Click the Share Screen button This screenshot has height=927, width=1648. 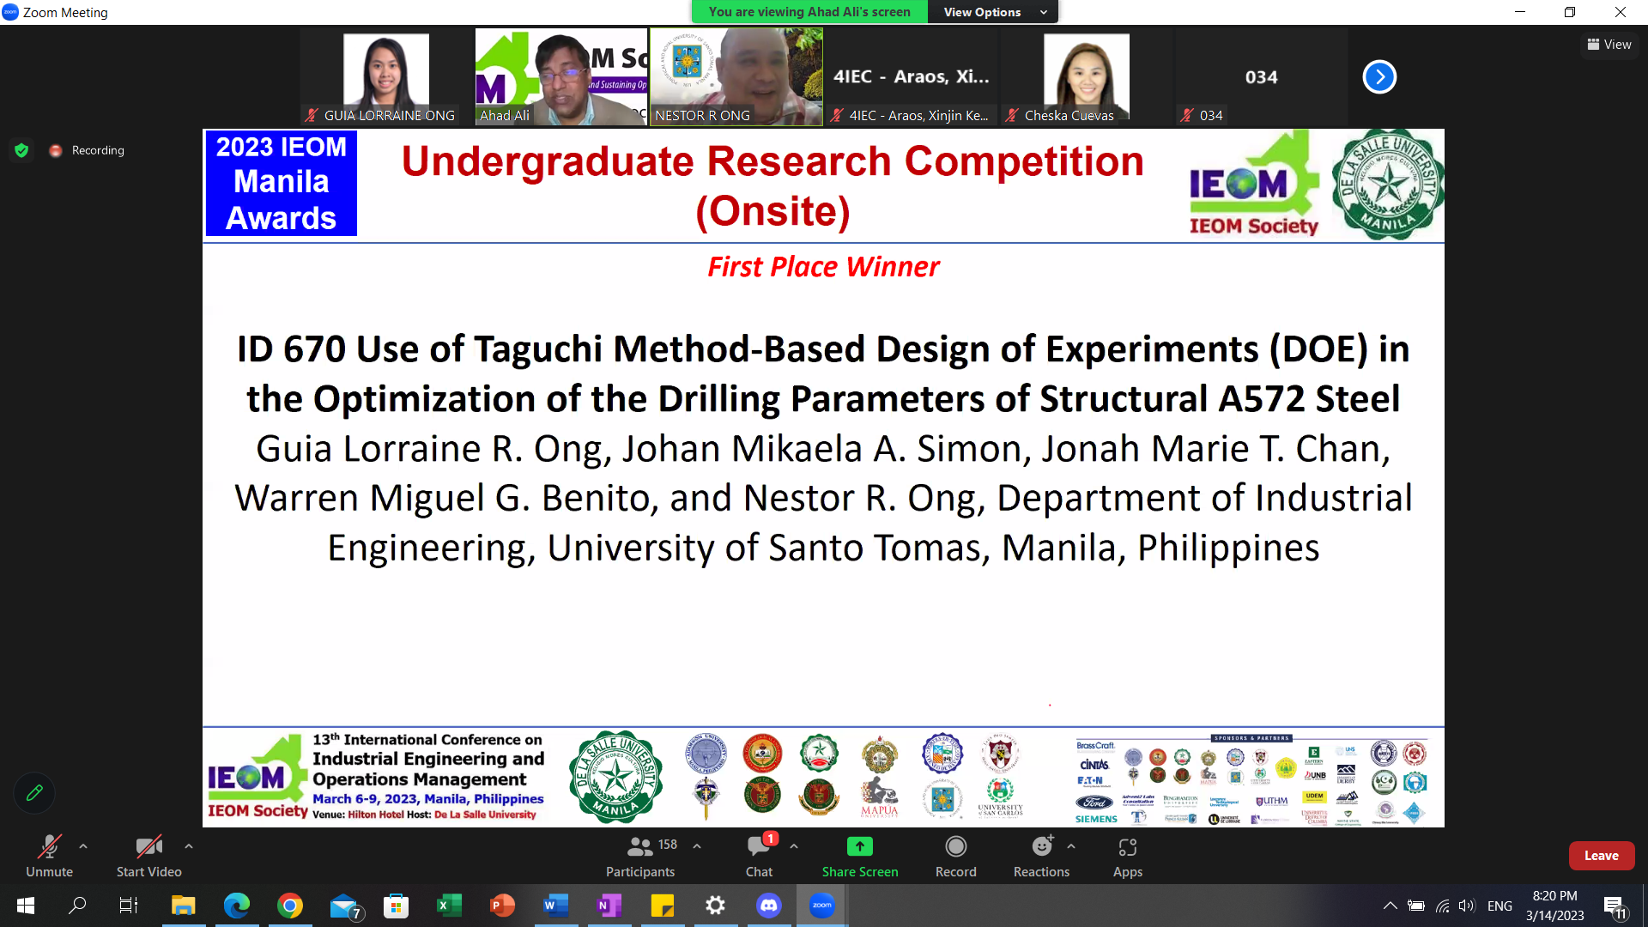click(x=860, y=857)
